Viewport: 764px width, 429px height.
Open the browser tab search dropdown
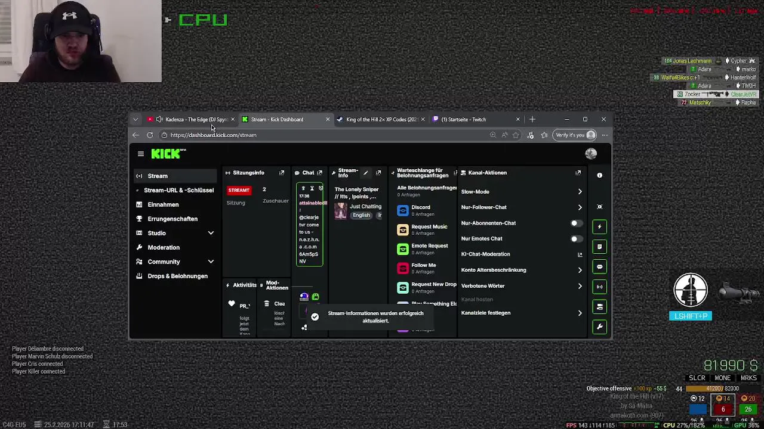click(x=135, y=119)
